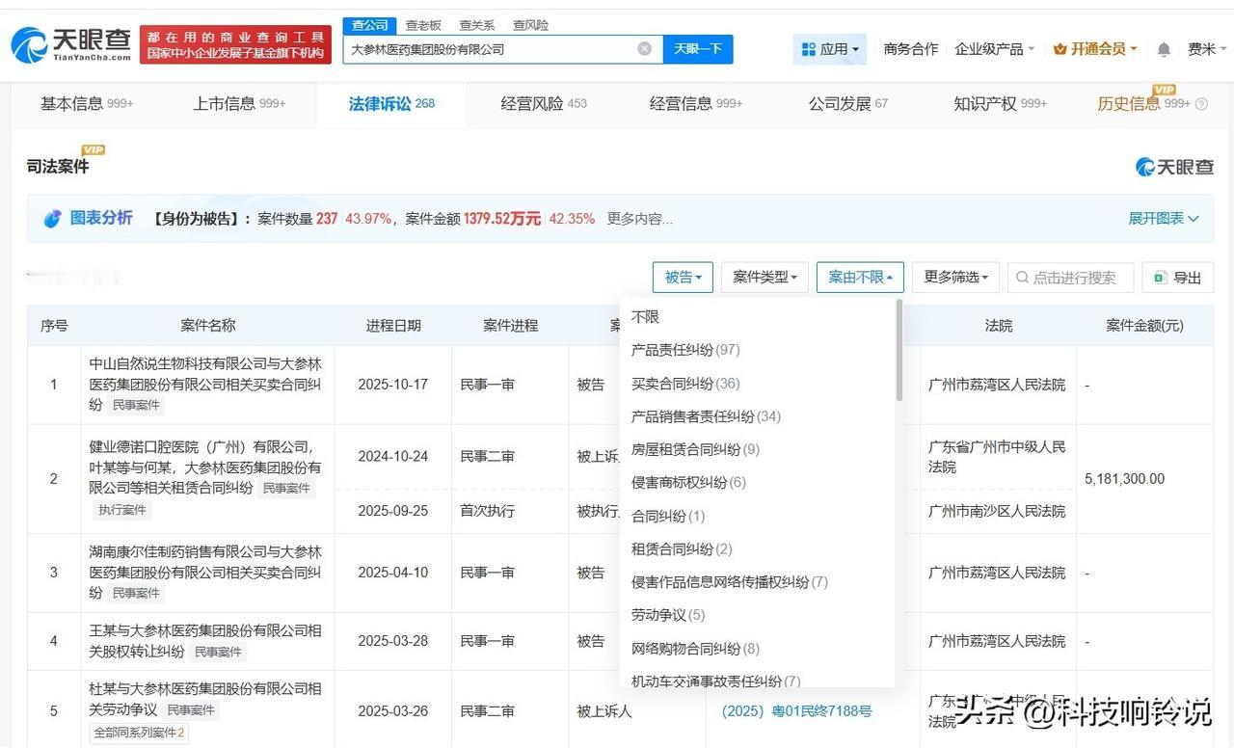Click the Excel export icon beside 导出
Screen dimensions: 1234x748
tap(1160, 277)
